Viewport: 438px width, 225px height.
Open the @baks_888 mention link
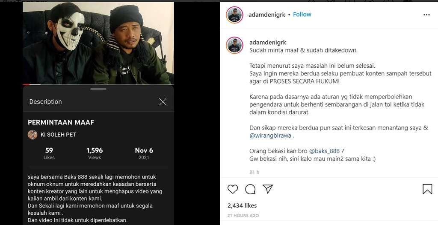(x=324, y=151)
